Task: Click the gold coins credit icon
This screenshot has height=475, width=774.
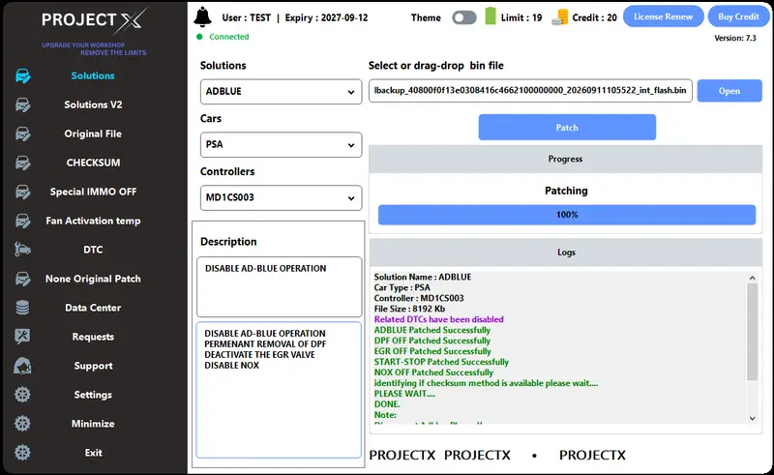Action: point(560,17)
